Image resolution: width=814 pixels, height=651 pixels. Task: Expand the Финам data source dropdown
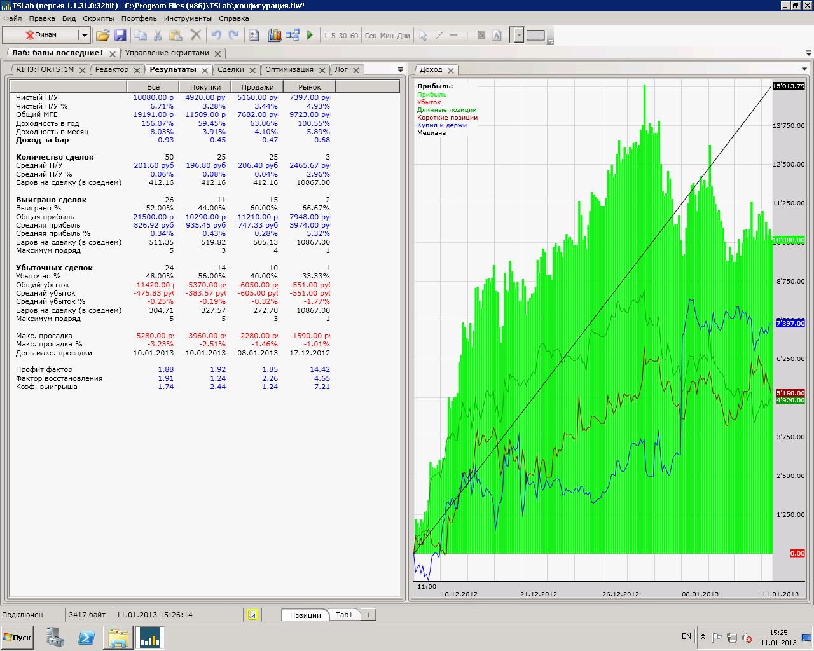pos(83,36)
